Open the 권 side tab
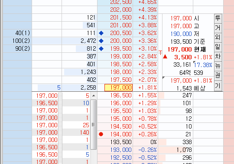Image resolution: width=234 pixels, height=164 pixels. [218, 76]
